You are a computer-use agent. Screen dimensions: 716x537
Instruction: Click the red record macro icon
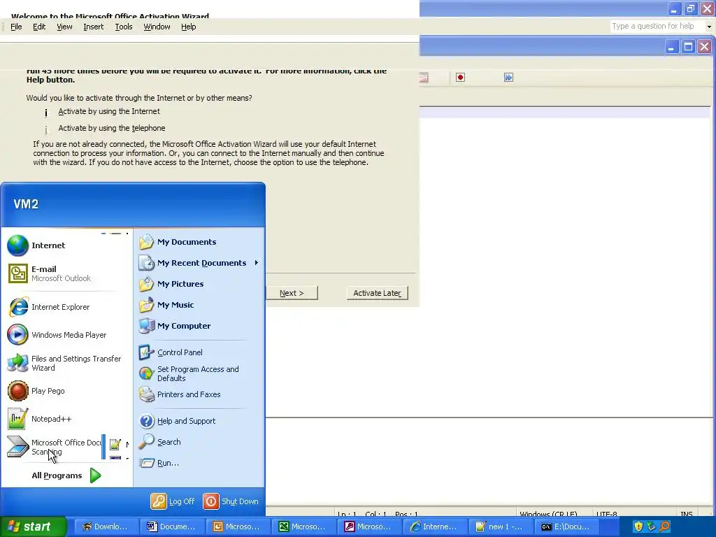460,78
